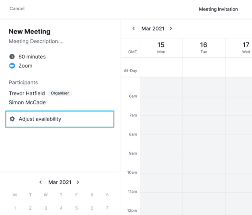The height and width of the screenshot is (215, 252).
Task: Click the 9am slot on Monday 15
Action: (x=161, y=164)
